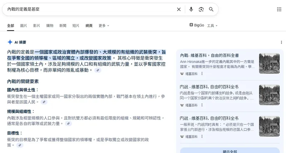The height and width of the screenshot is (153, 286).
Task: Click the AI 摘要 label
Action: coord(20,42)
